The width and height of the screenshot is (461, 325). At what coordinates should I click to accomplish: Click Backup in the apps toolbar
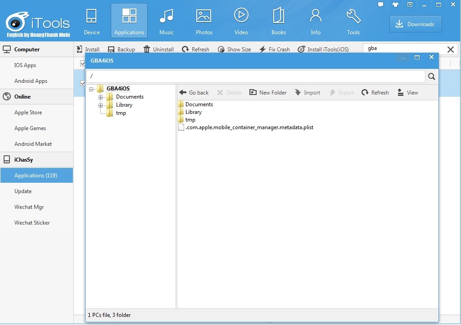pos(121,50)
